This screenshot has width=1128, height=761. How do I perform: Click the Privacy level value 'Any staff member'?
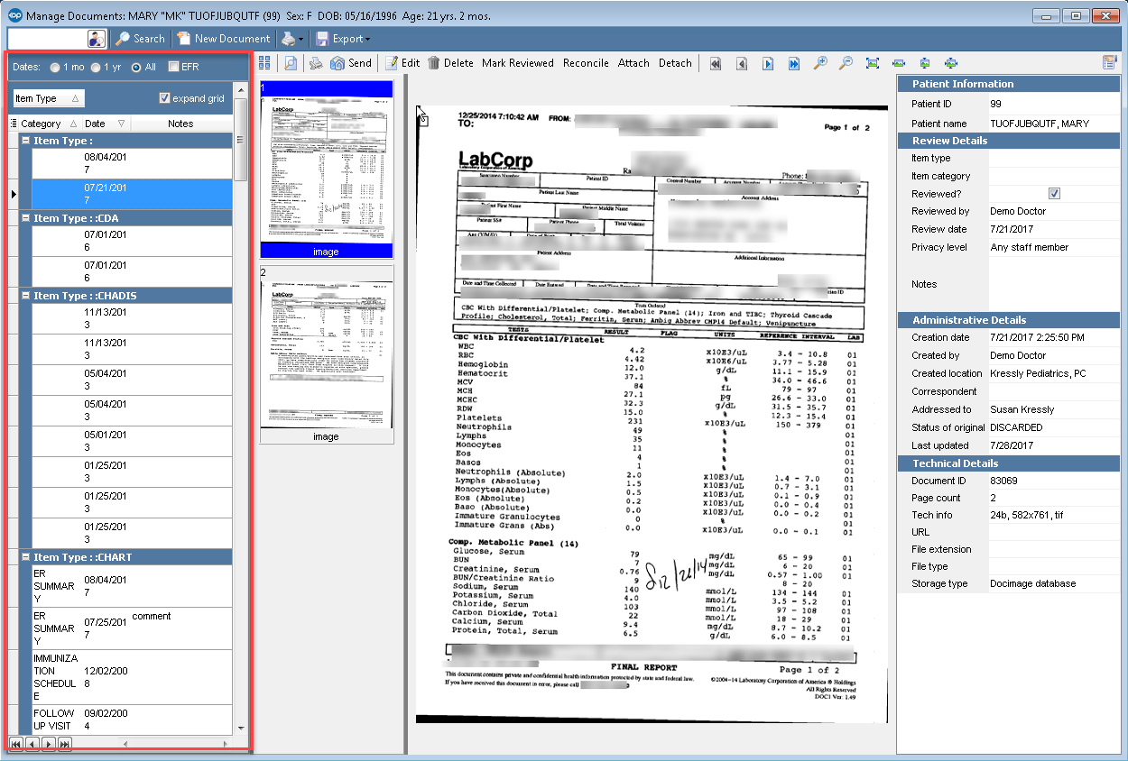[1029, 247]
